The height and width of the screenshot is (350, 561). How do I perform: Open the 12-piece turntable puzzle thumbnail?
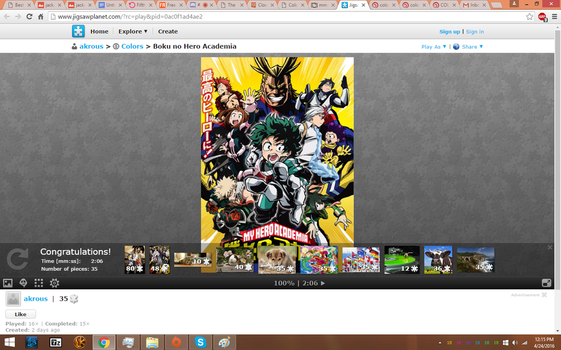click(402, 260)
